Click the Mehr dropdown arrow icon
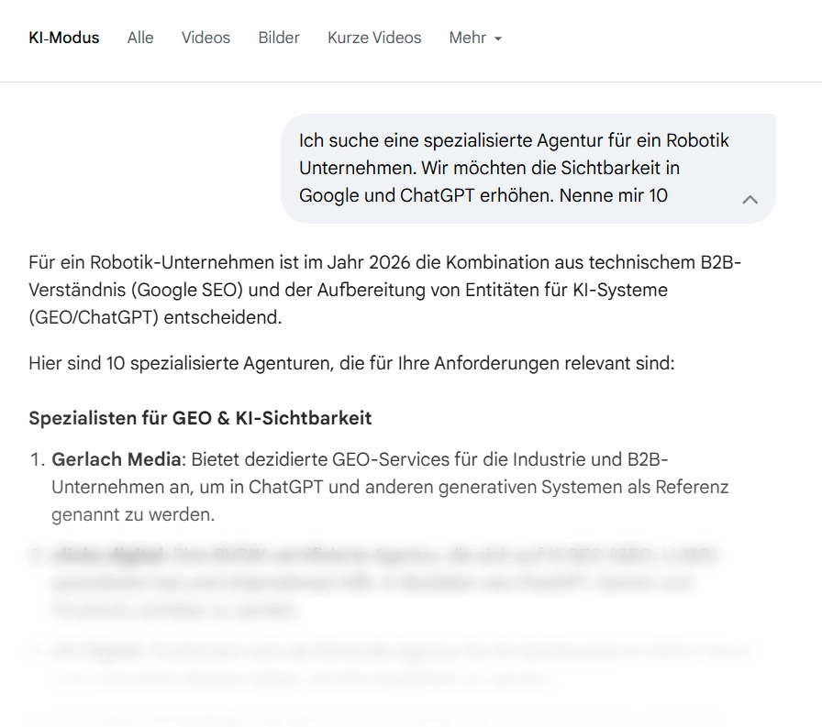 click(497, 39)
